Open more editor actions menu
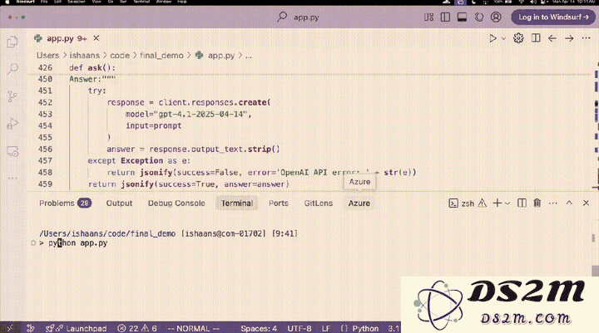 point(586,38)
